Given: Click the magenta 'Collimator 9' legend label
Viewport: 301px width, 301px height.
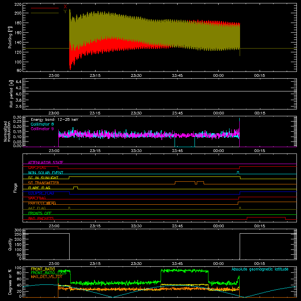Looking at the screenshot, I should pos(42,129).
